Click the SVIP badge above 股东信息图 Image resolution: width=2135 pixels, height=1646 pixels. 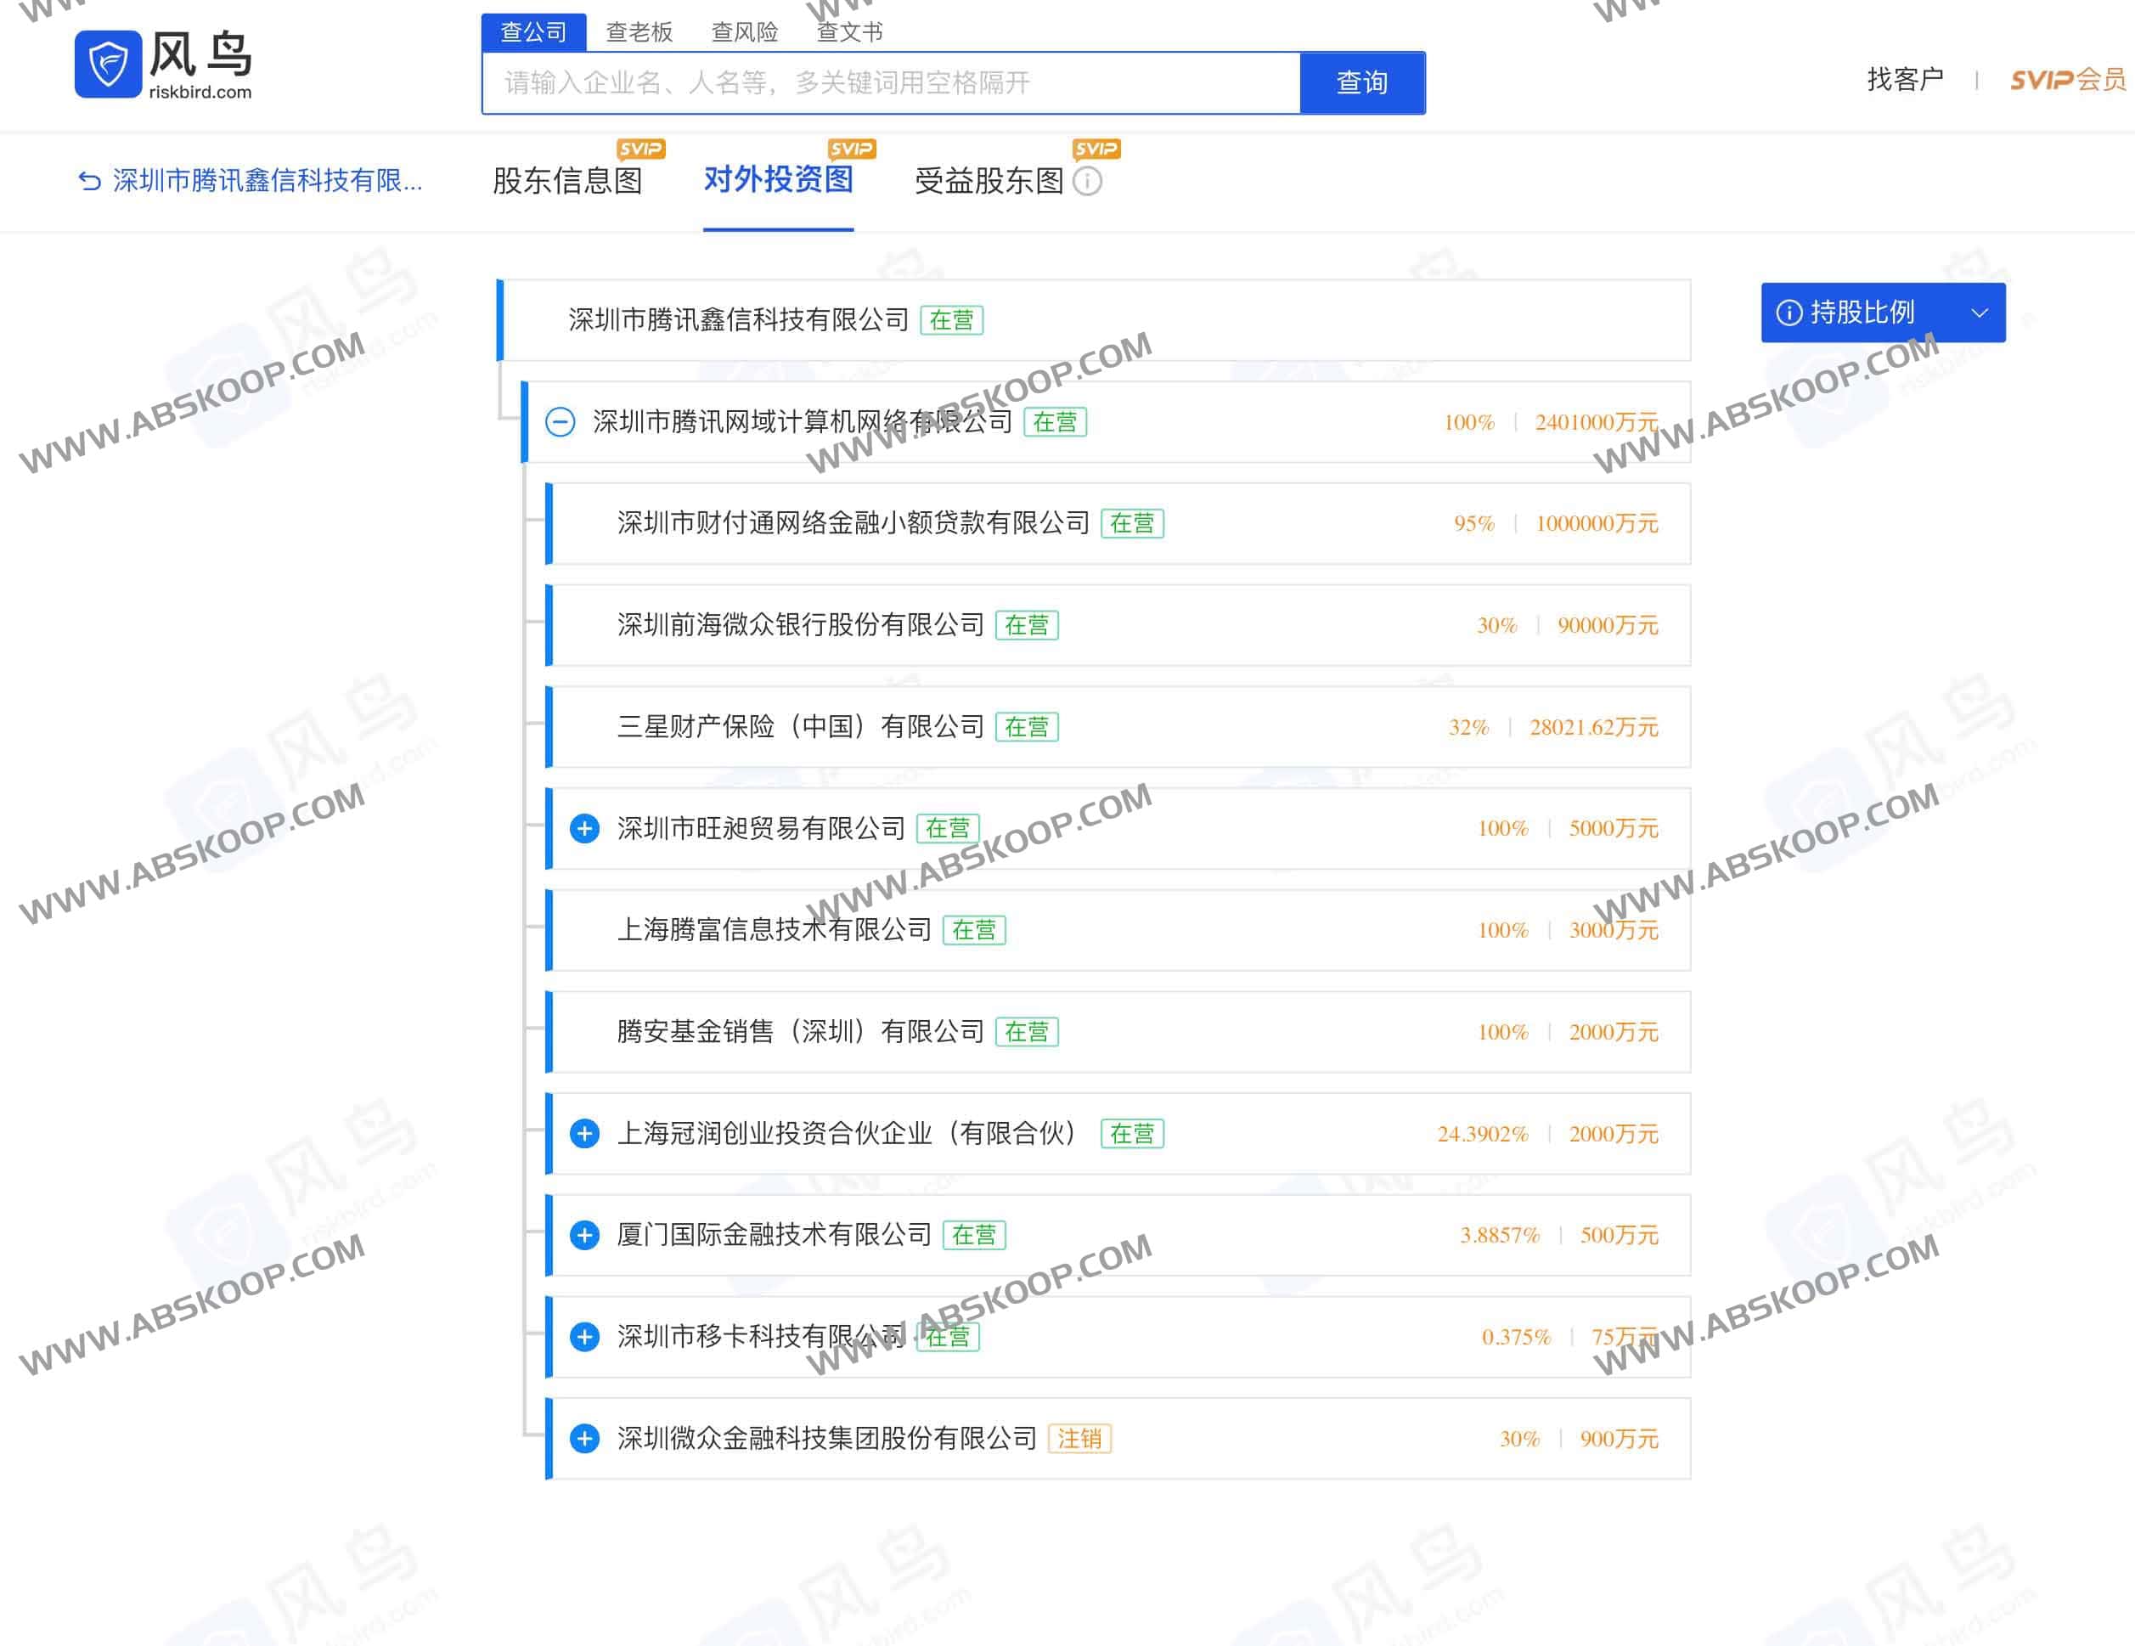(643, 149)
